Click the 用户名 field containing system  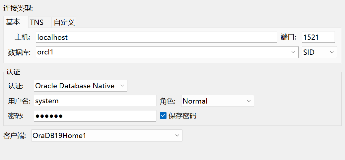tap(95, 101)
